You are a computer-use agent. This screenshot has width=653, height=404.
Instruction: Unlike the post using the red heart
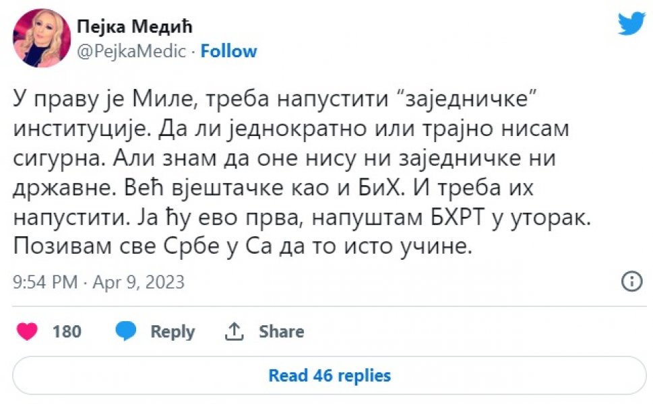coord(26,331)
